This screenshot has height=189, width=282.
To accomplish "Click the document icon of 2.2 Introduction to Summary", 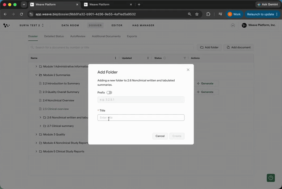I will [x=40, y=84].
